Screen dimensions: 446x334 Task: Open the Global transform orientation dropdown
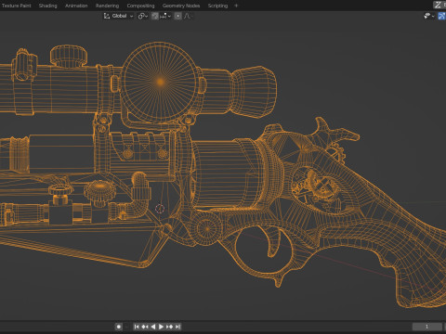pyautogui.click(x=119, y=16)
